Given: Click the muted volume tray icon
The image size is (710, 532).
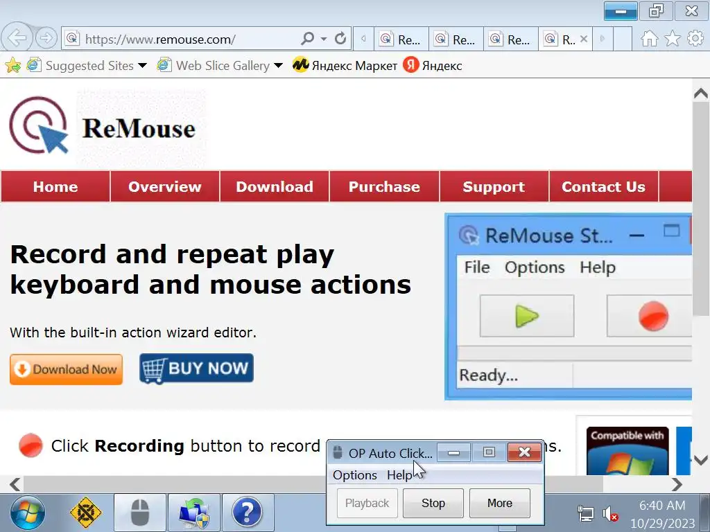Looking at the screenshot, I should click(x=610, y=514).
